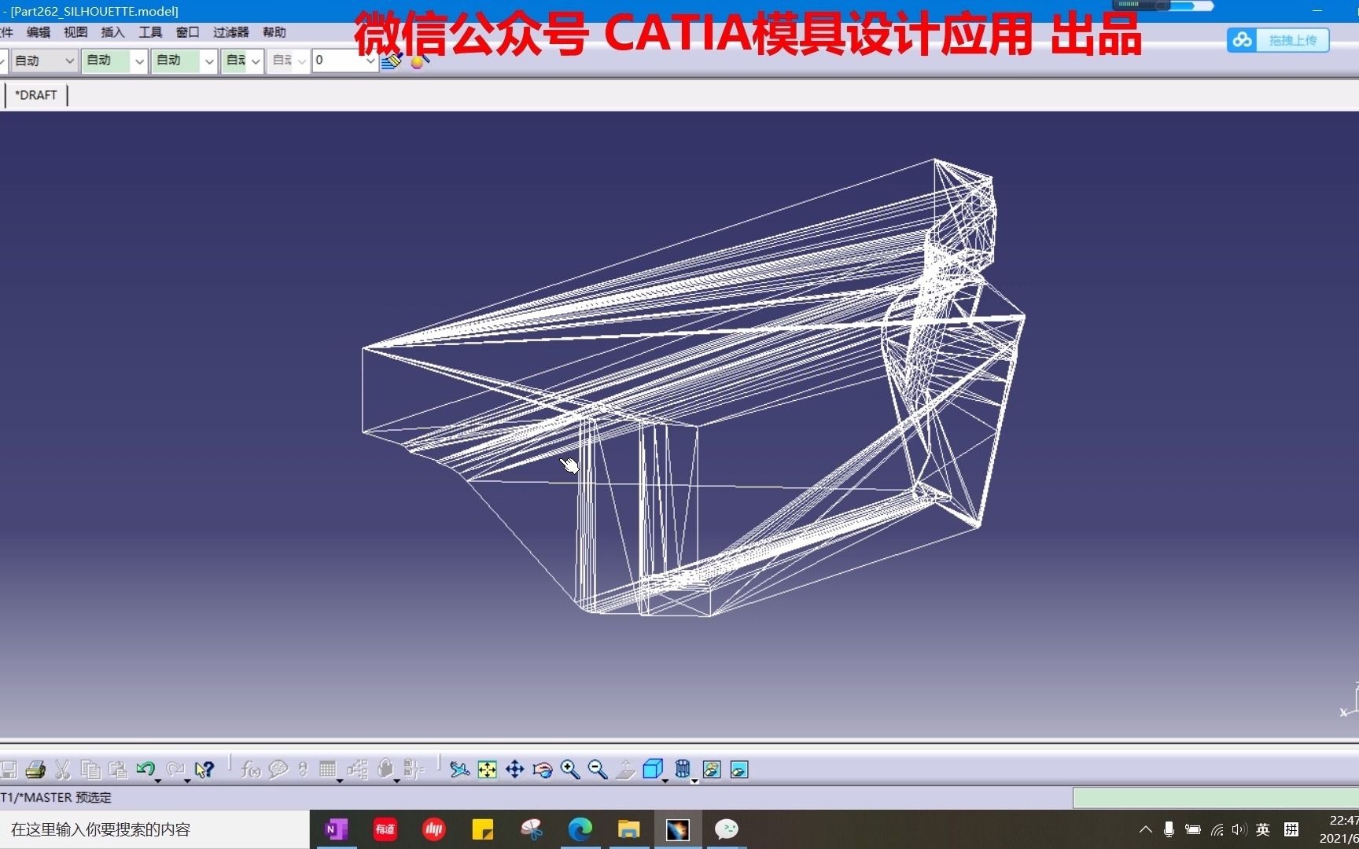Select the *DRAFT tab
1359x849 pixels.
click(x=36, y=95)
